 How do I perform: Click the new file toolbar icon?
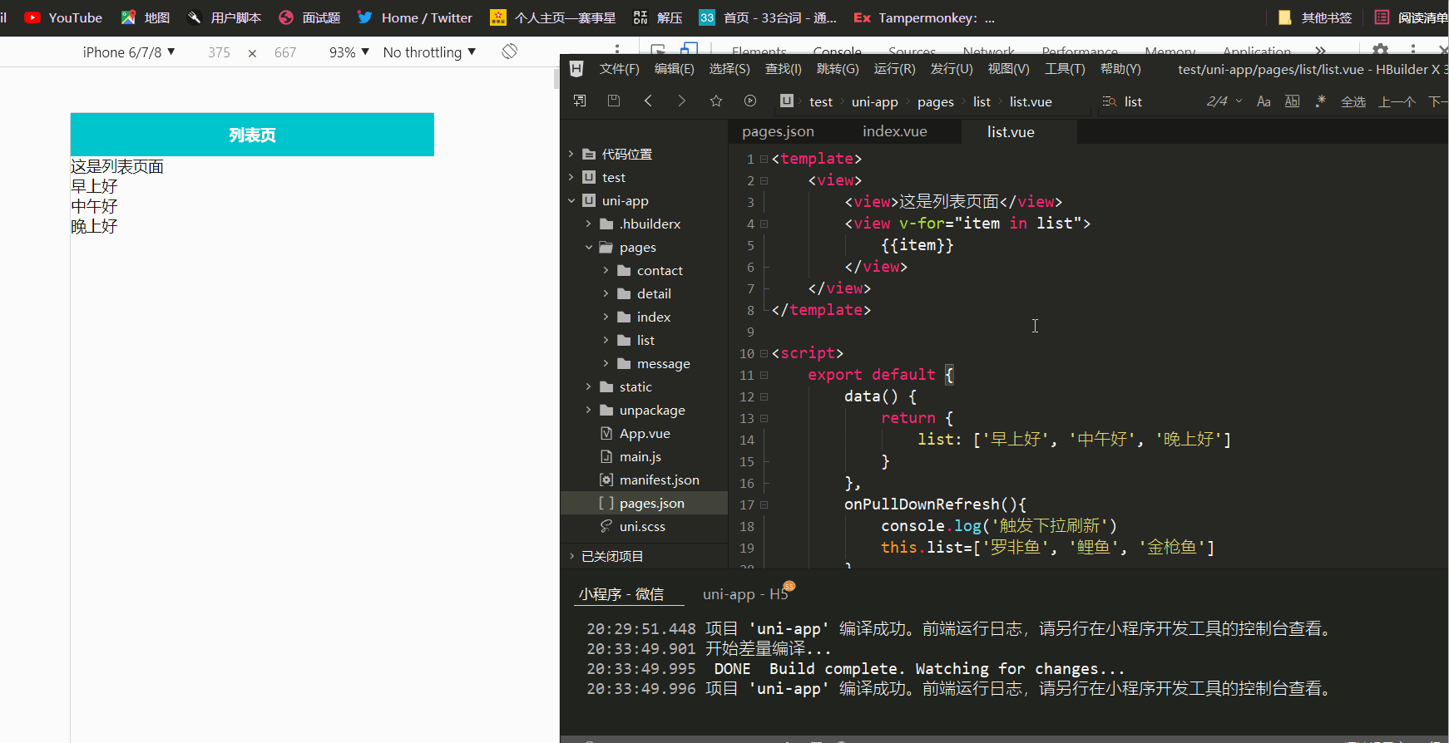580,101
